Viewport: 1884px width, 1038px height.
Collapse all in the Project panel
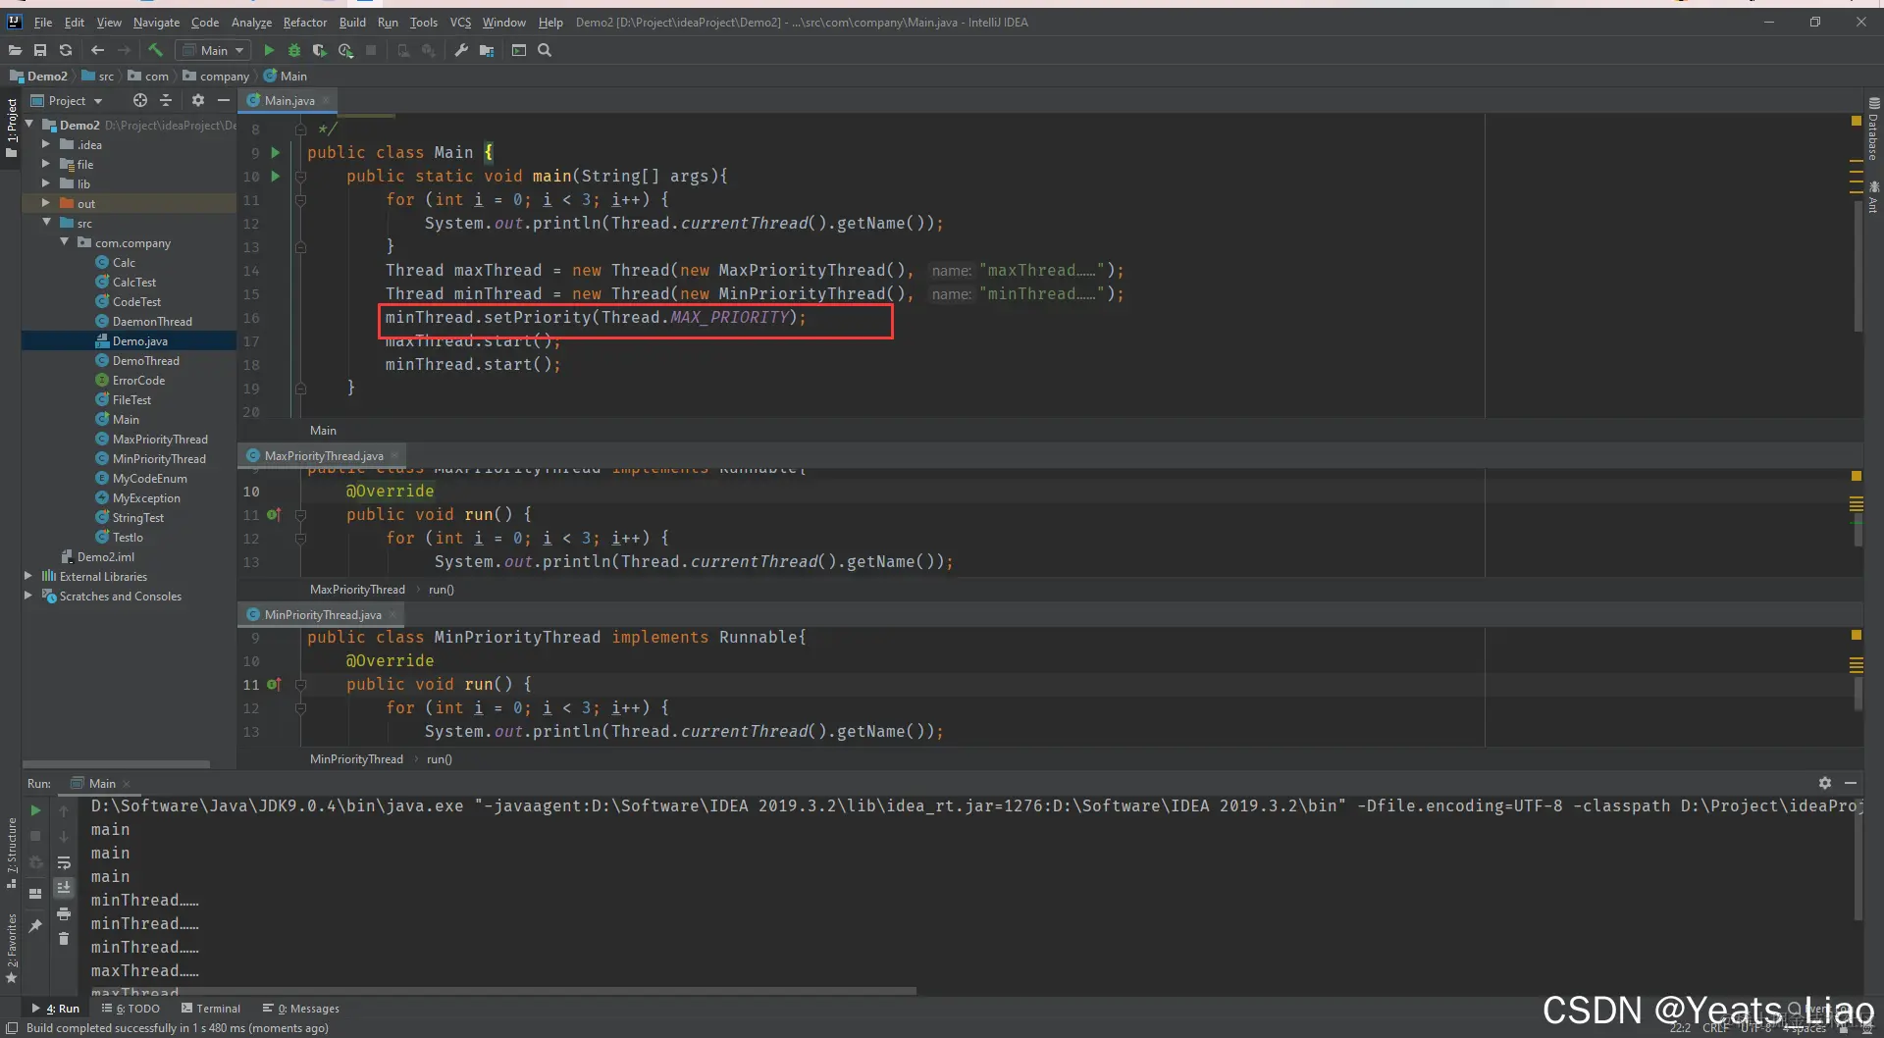tap(166, 100)
